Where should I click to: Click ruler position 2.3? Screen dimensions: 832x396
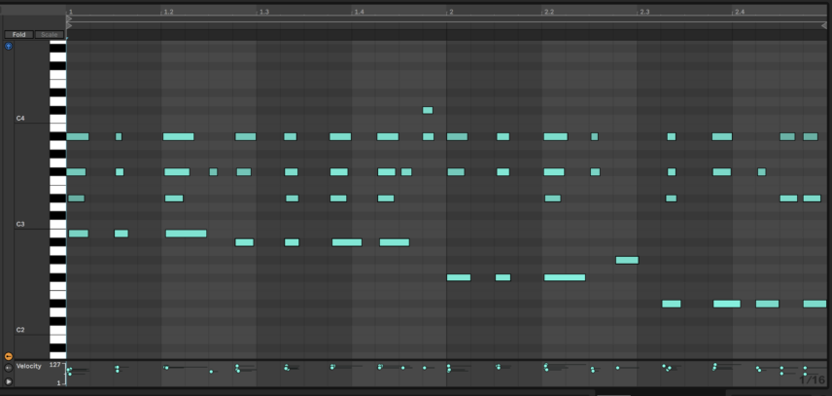click(x=644, y=12)
